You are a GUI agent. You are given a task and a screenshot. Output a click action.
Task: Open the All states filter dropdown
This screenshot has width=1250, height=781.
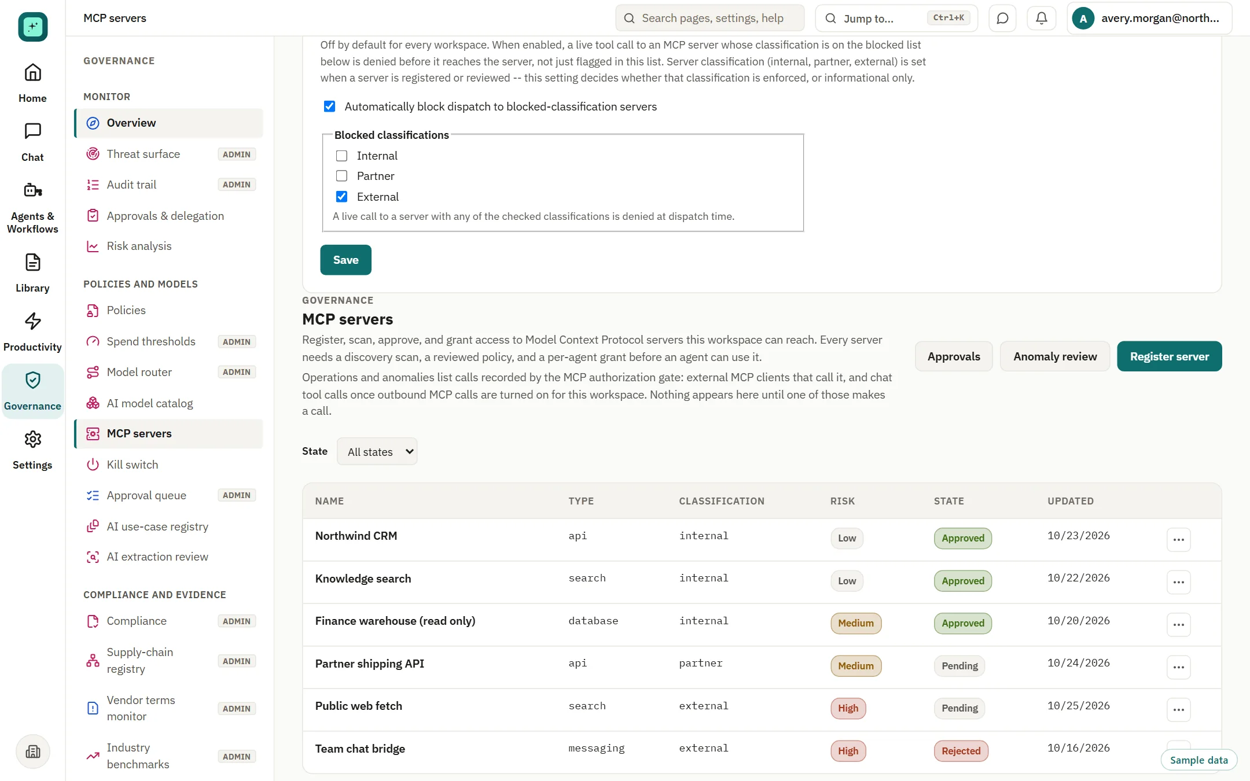(377, 451)
